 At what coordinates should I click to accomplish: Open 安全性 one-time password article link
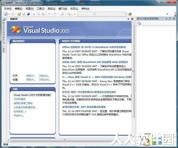89,92
